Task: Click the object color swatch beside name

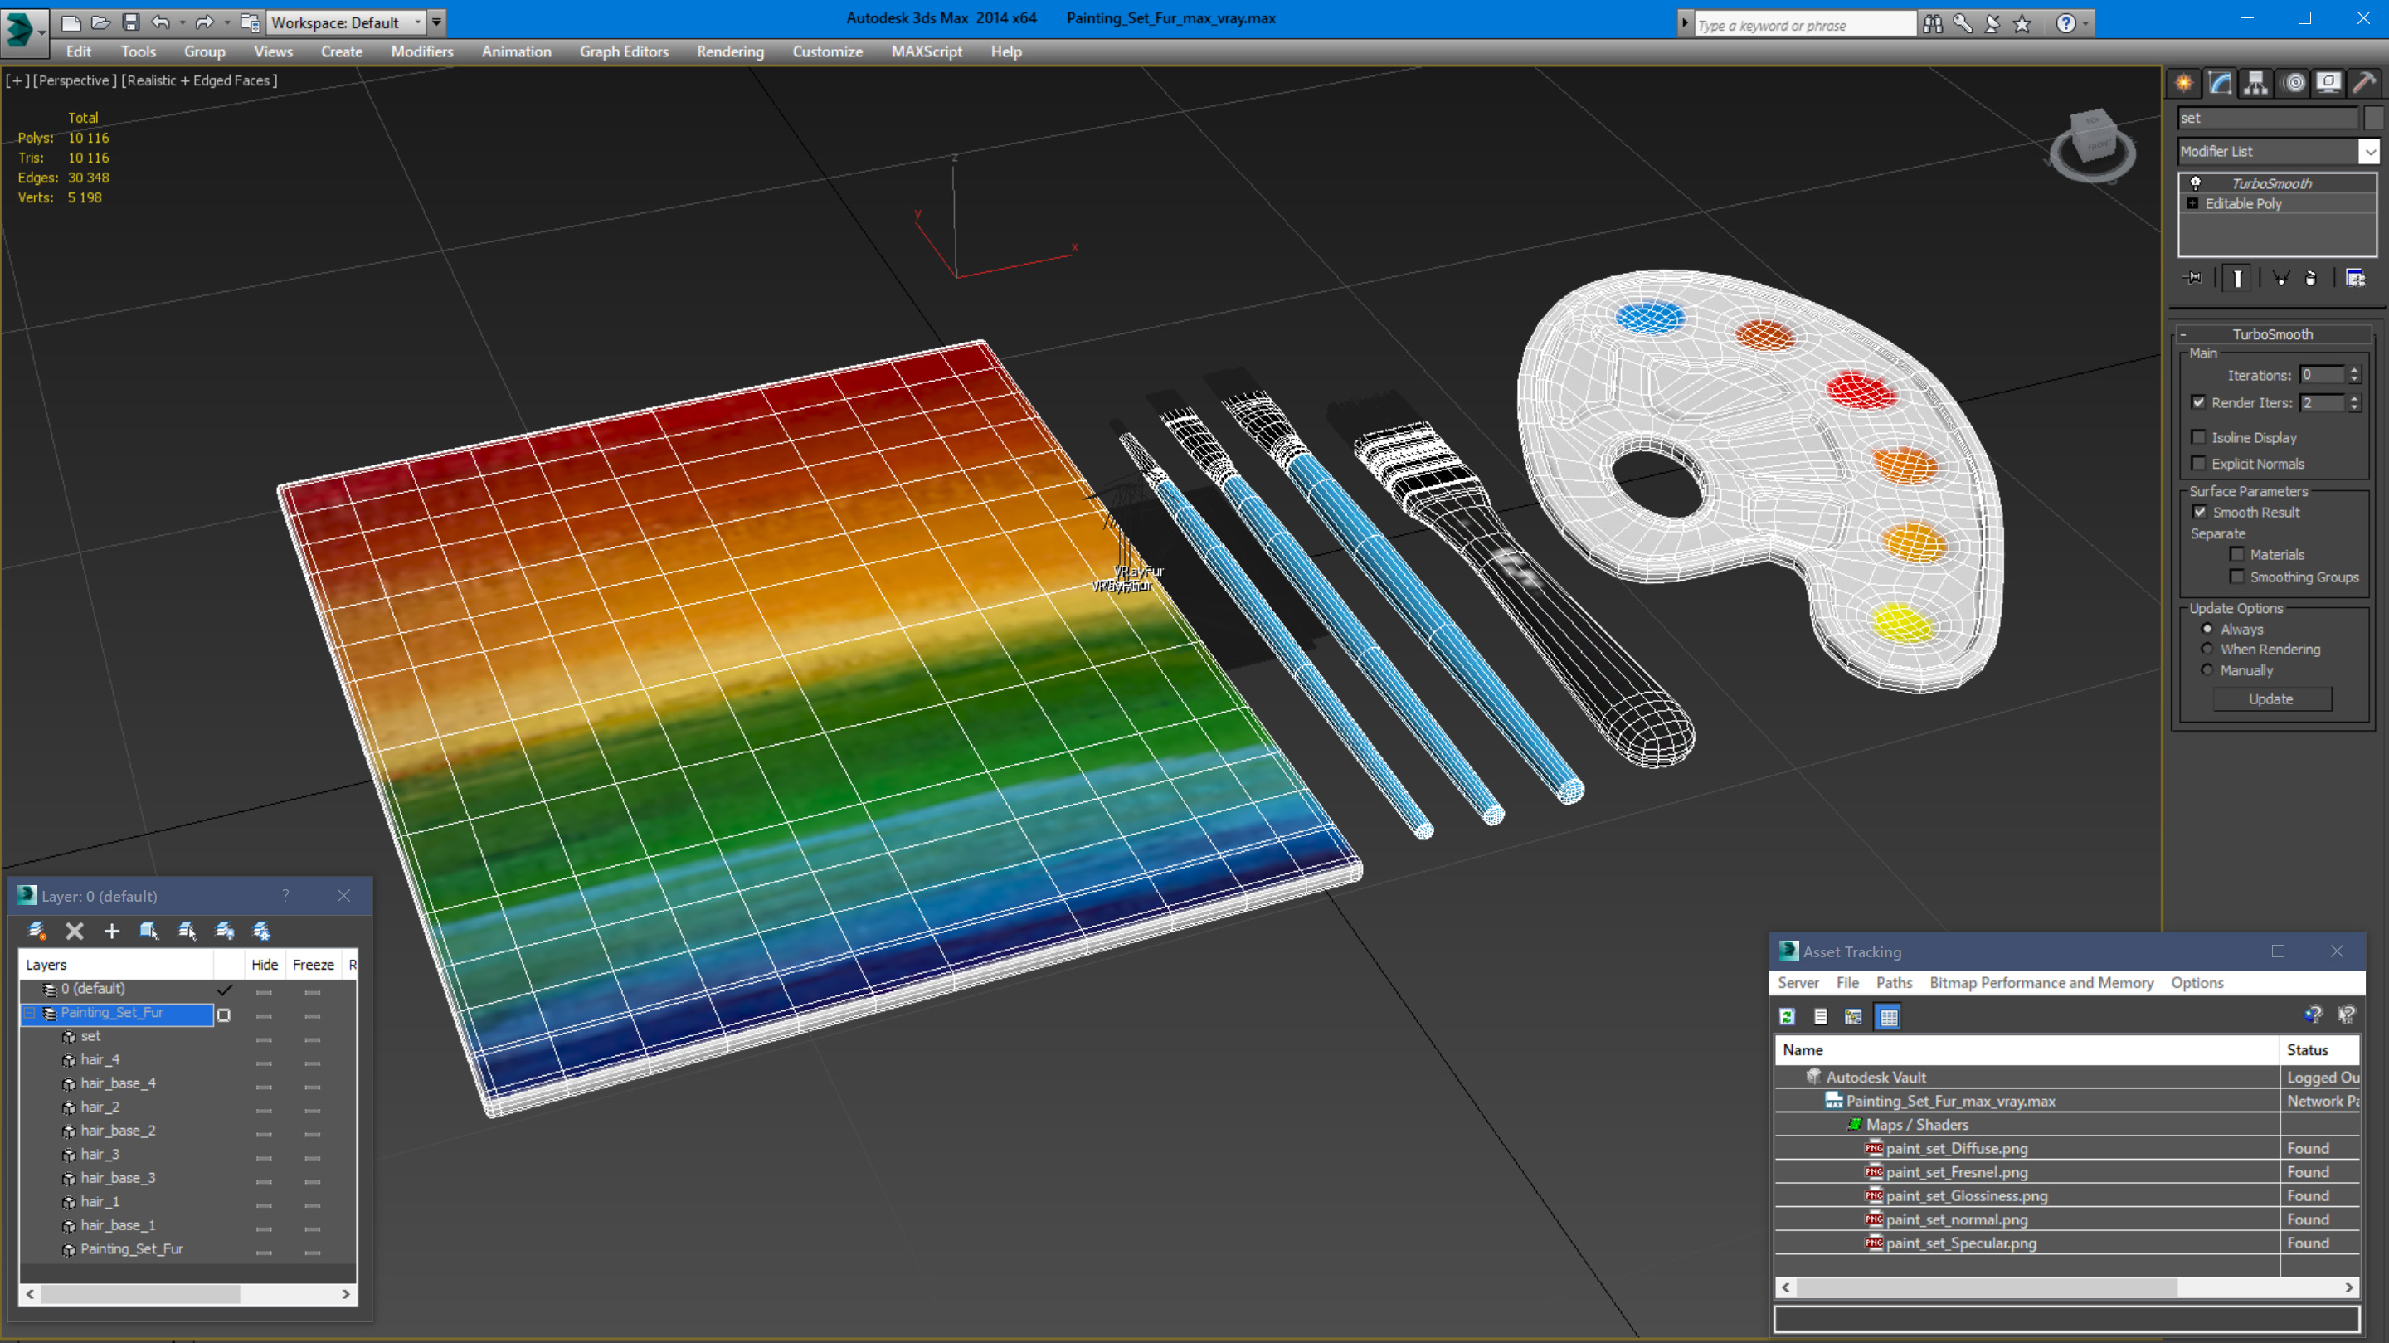Action: point(2373,118)
